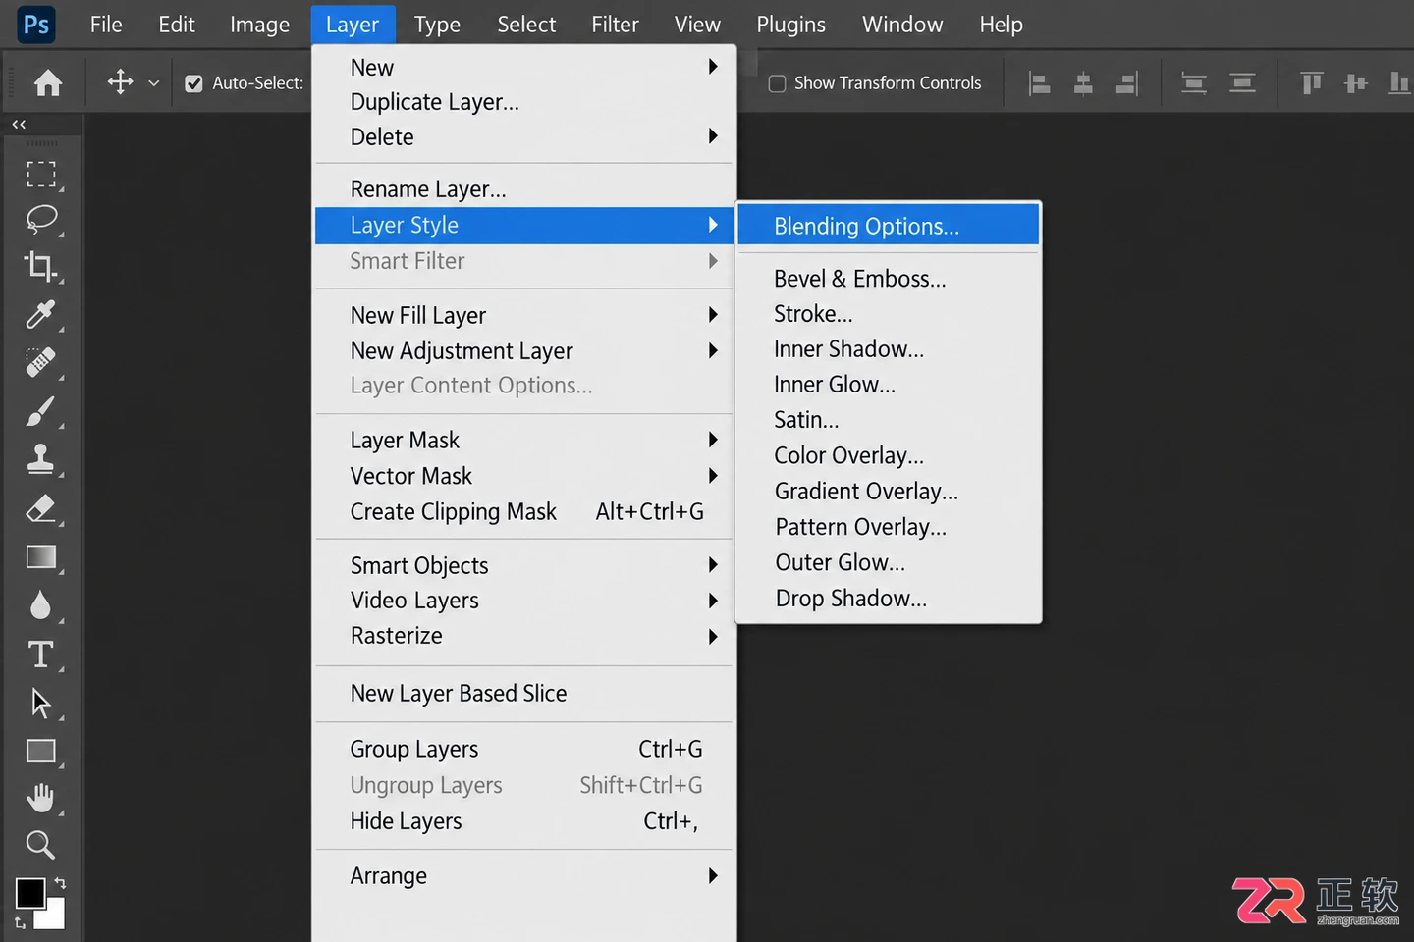Toggle the Auto-Select checkbox

click(194, 83)
